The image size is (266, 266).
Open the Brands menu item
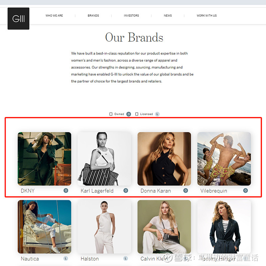[x=93, y=16]
